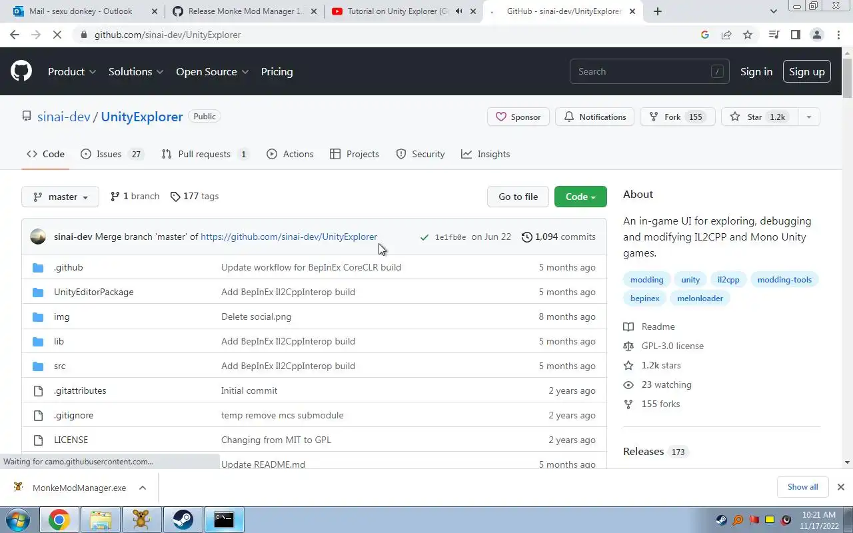
Task: Open the Windows Explorer taskbar icon
Action: (100, 520)
